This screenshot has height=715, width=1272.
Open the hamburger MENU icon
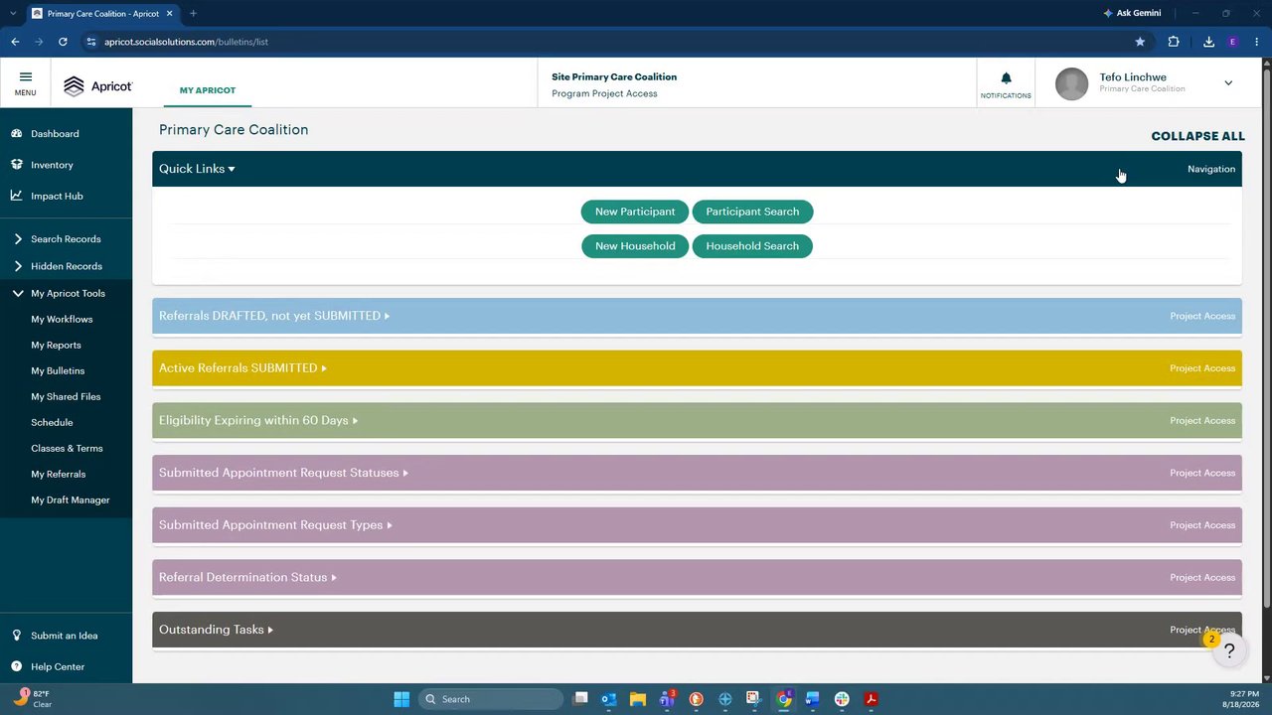point(25,77)
